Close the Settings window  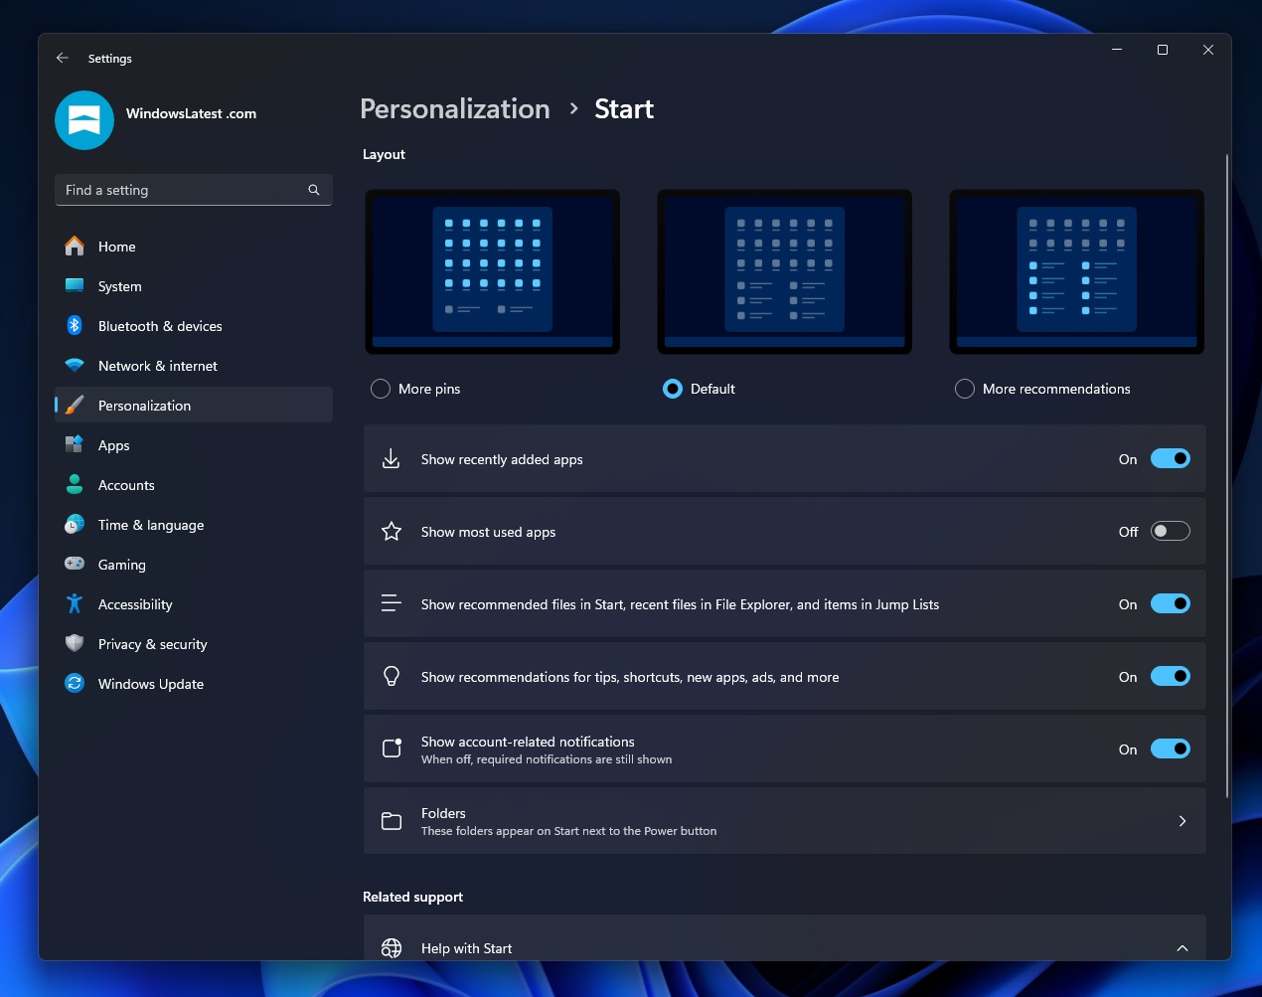(x=1208, y=50)
